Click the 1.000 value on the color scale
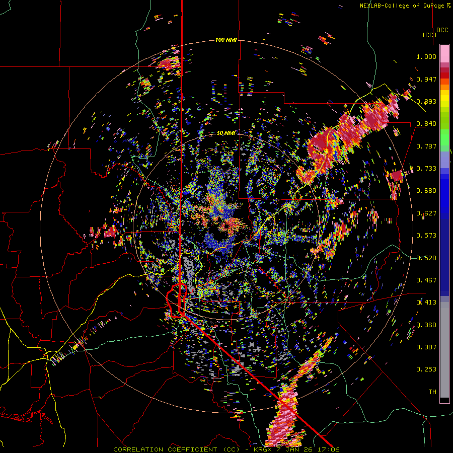 click(x=426, y=56)
